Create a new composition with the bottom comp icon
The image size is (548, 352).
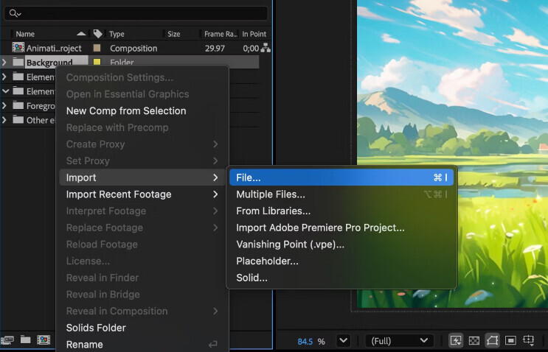(44, 339)
